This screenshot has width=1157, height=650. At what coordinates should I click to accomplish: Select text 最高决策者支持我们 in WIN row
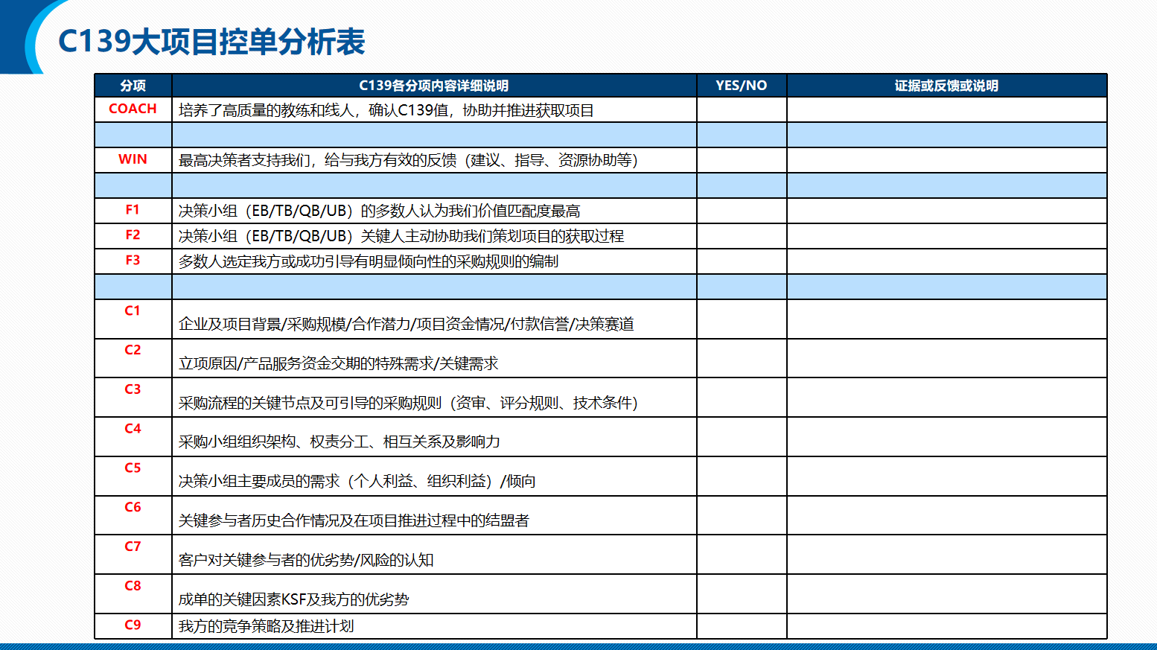point(244,160)
